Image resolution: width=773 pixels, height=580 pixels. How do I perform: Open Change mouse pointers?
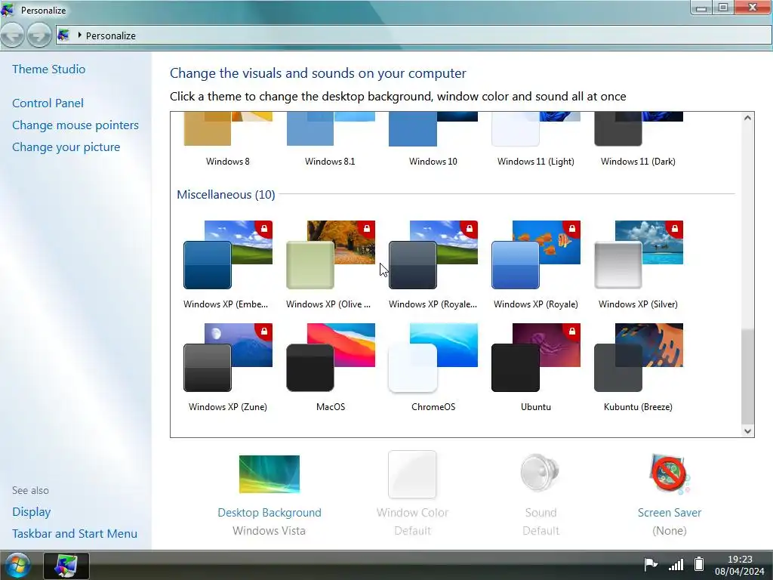(75, 125)
